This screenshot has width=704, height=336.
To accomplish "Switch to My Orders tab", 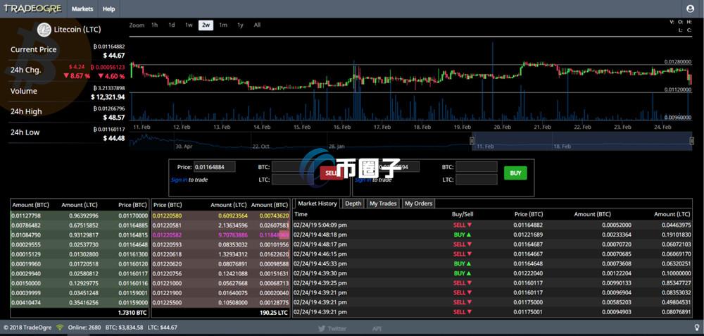I will point(418,204).
